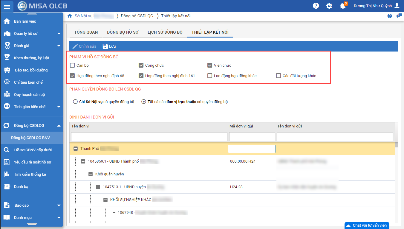The image size is (404, 229).
Task: Open notifications bell icon
Action: (343, 6)
